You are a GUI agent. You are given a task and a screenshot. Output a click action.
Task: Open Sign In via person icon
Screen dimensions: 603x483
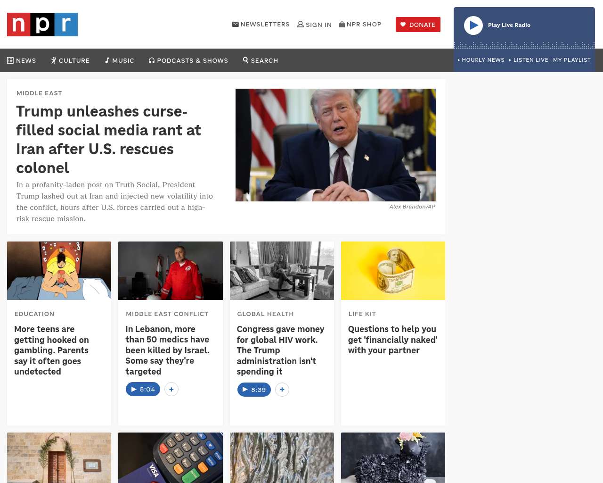click(x=314, y=25)
